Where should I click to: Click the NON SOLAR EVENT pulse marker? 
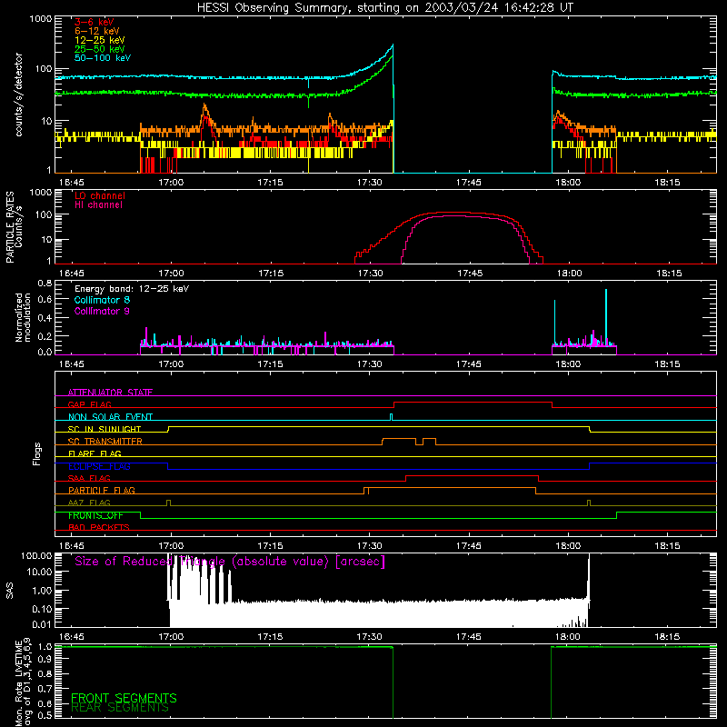[x=392, y=417]
